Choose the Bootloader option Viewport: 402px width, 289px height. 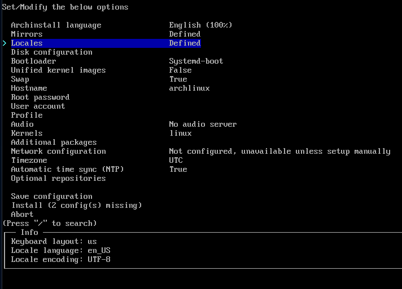[33, 61]
